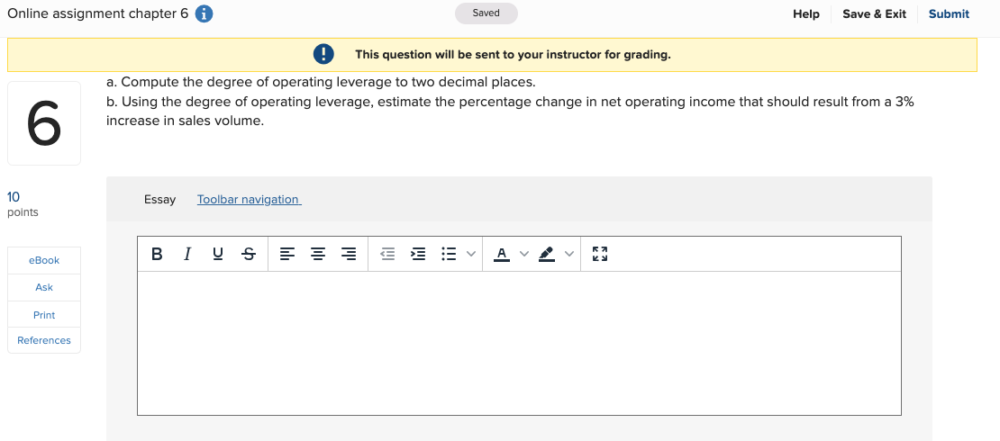Expand editor to fullscreen
1000x441 pixels.
point(599,254)
